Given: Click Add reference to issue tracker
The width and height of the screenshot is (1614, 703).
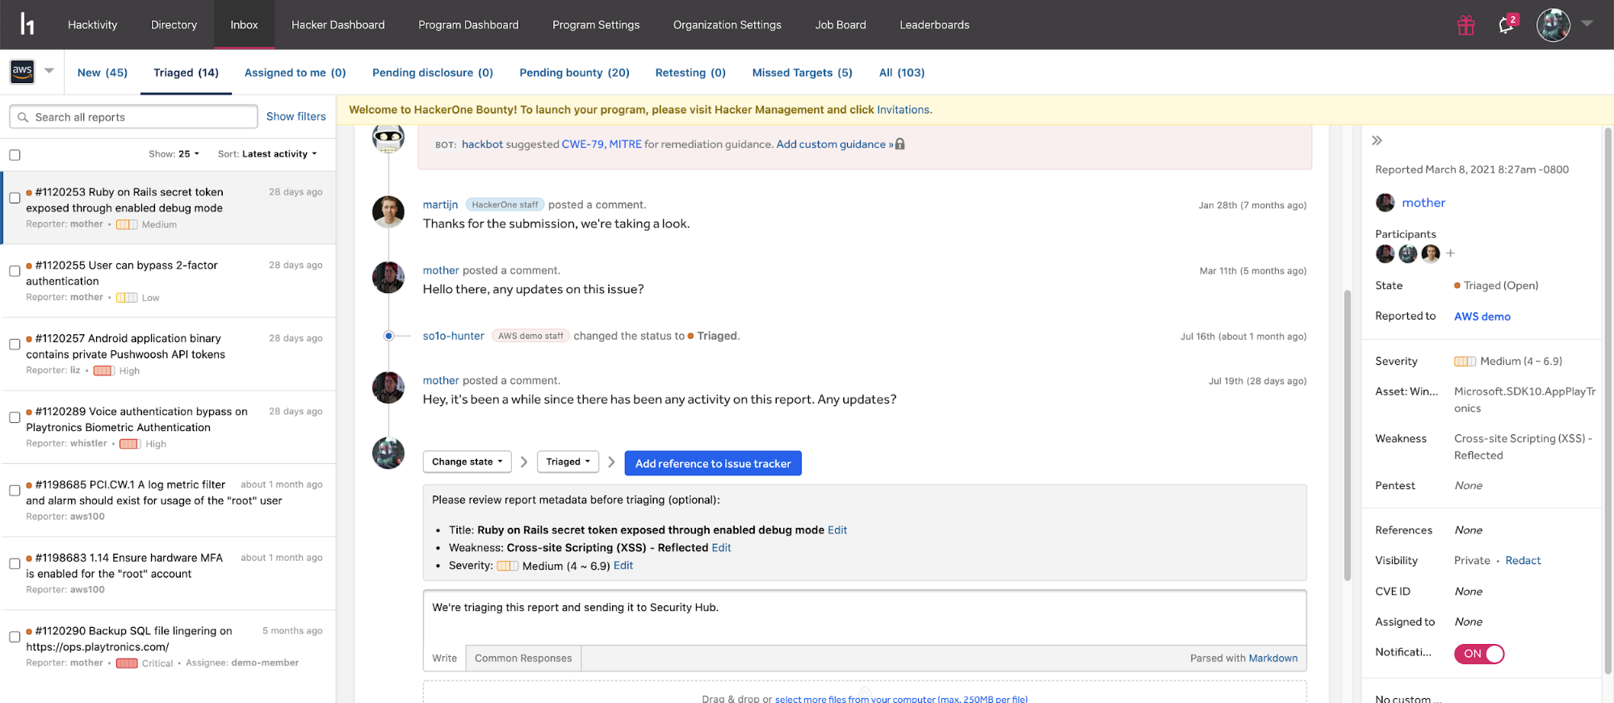Looking at the screenshot, I should (x=712, y=463).
